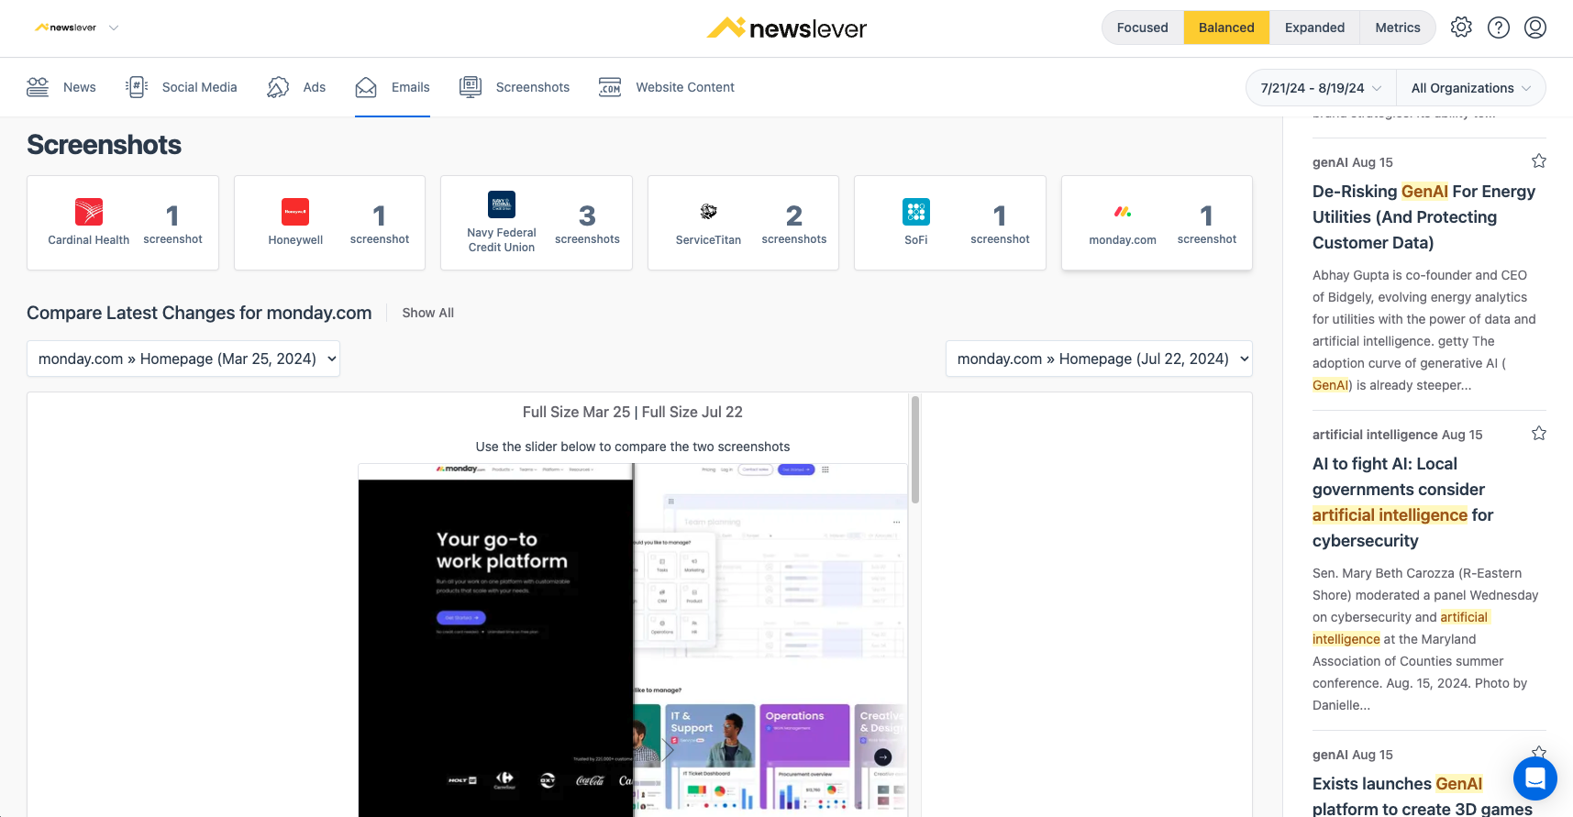This screenshot has height=817, width=1573.
Task: Open the Homepage Jul 22, 2024 selector
Action: pyautogui.click(x=1099, y=359)
